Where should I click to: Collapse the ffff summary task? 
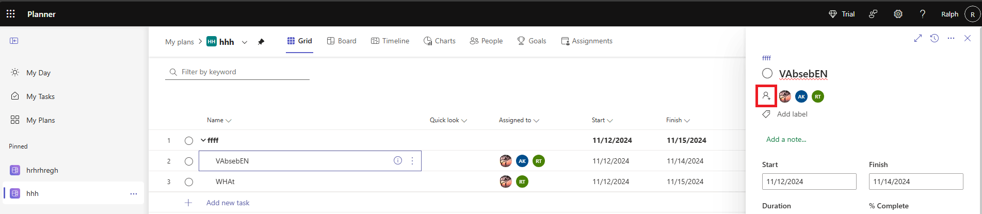(x=203, y=140)
